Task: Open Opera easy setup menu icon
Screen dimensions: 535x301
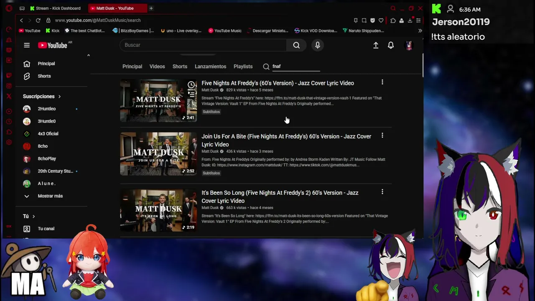Action: [418, 20]
